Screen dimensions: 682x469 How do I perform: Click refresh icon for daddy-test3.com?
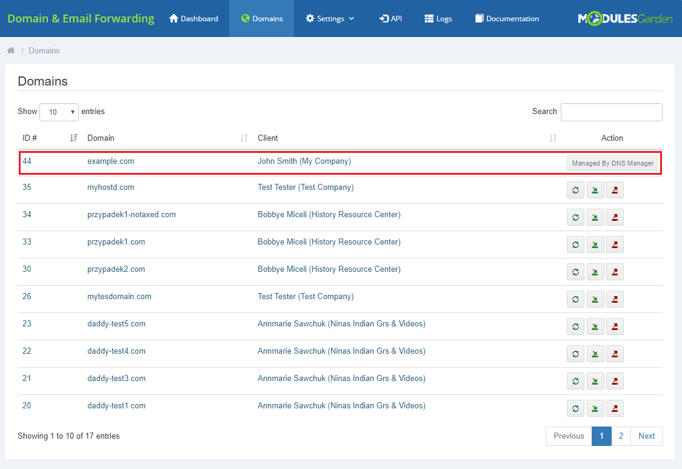(x=575, y=381)
